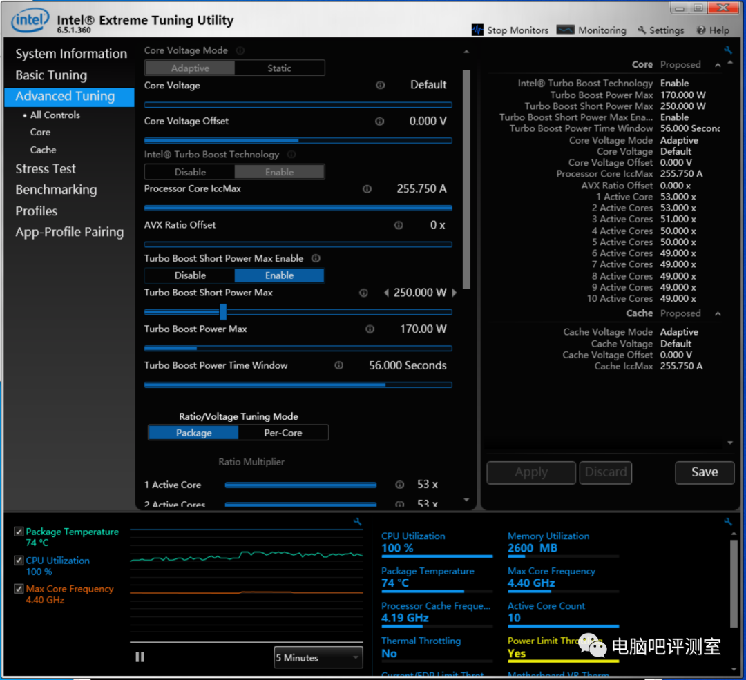Open the 5 Minutes time range dropdown
Viewport: 746px width, 680px height.
pos(318,658)
